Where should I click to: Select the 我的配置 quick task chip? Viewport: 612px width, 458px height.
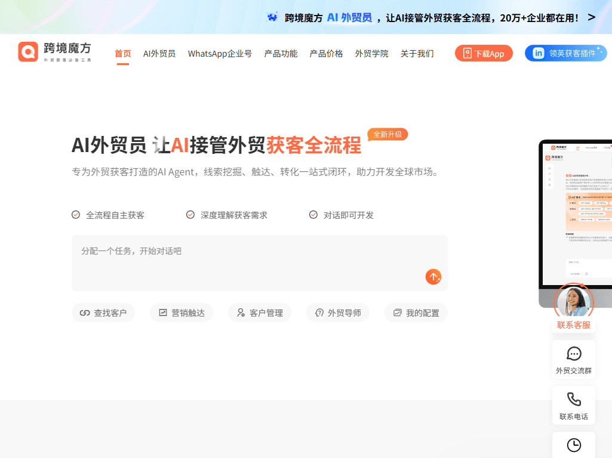click(x=416, y=312)
